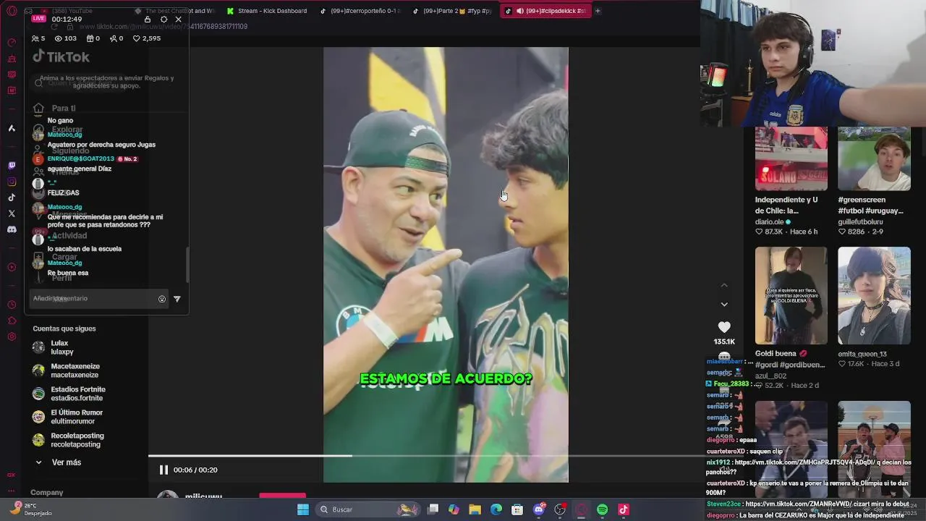
Task: Open Microsoft Edge from the taskbar
Action: pyautogui.click(x=496, y=509)
